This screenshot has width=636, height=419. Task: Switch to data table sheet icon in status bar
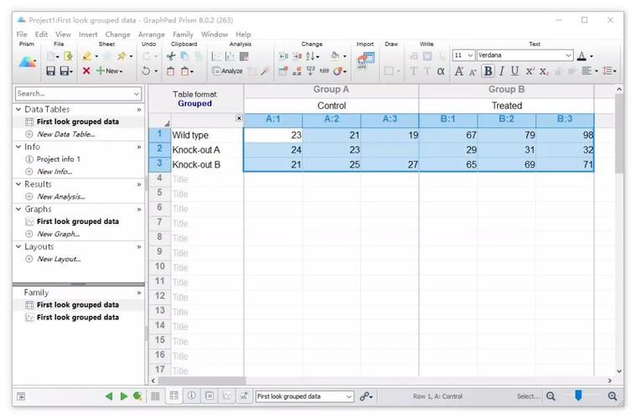pos(174,396)
